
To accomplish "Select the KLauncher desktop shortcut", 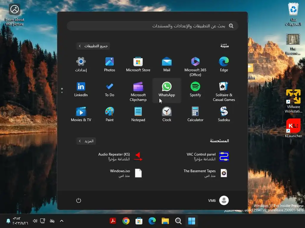I will coord(293,128).
